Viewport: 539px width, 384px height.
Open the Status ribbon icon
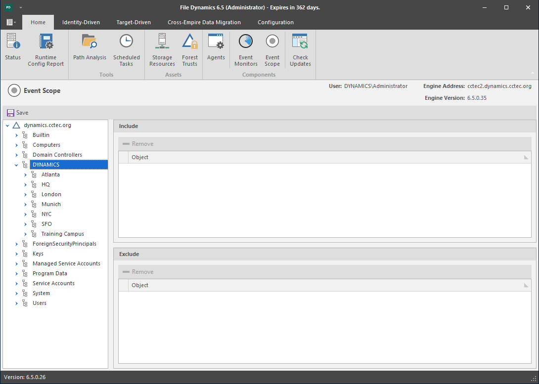click(13, 48)
